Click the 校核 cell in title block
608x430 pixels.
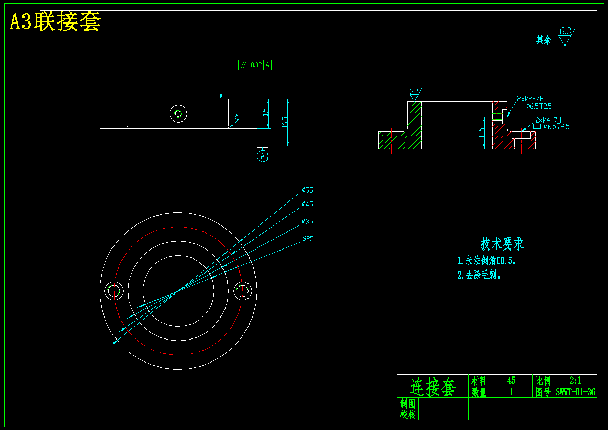[408, 415]
